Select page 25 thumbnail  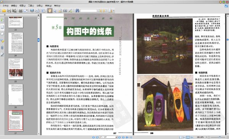(x=16, y=69)
